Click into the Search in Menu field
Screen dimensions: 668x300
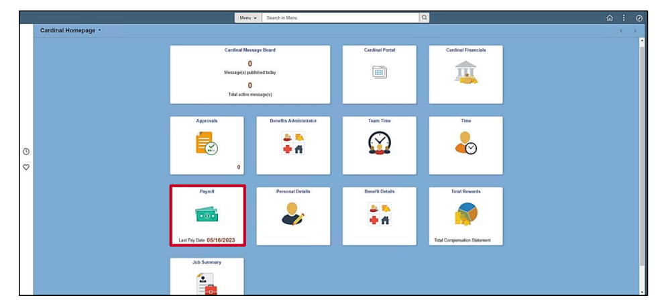click(341, 18)
